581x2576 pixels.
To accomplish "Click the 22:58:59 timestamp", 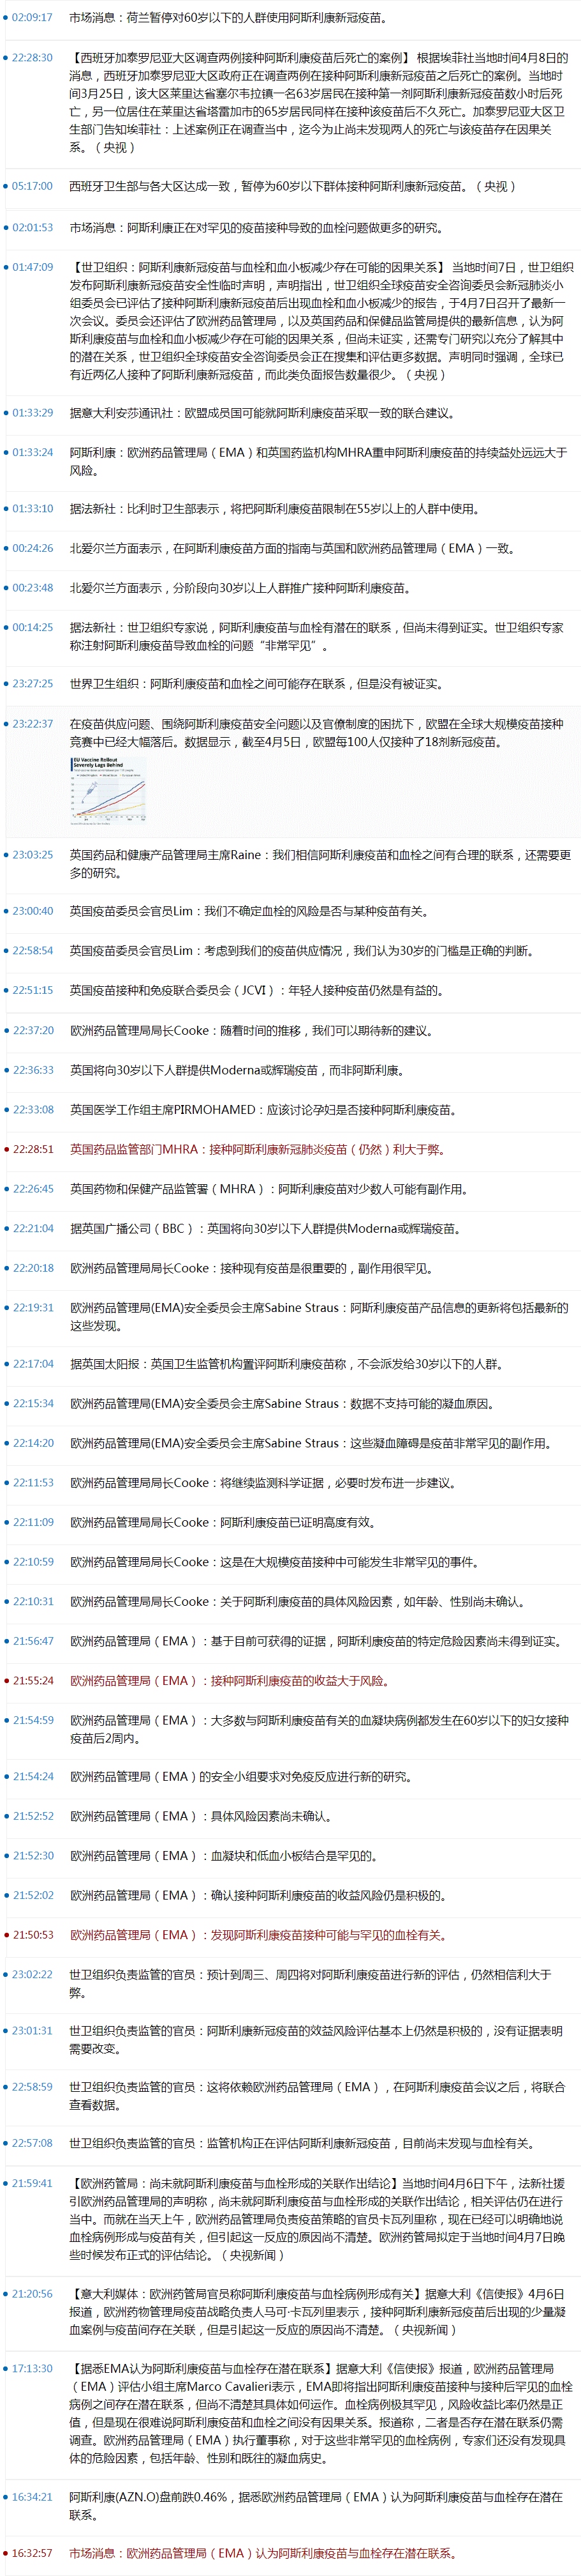I will click(33, 2087).
